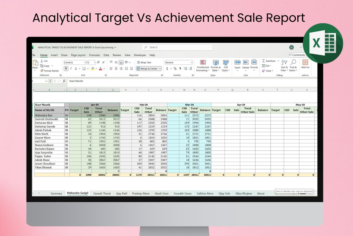Increase font size with the larger A icon
The image size is (353, 236).
pyautogui.click(x=99, y=62)
